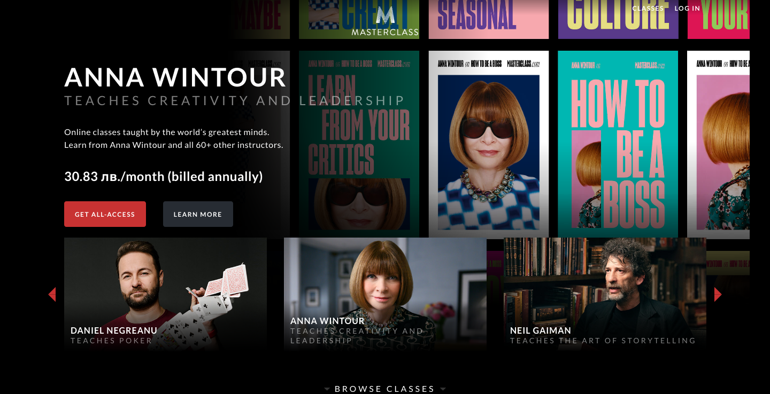Select the How To Be A Boss poster
The image size is (770, 394).
point(618,145)
